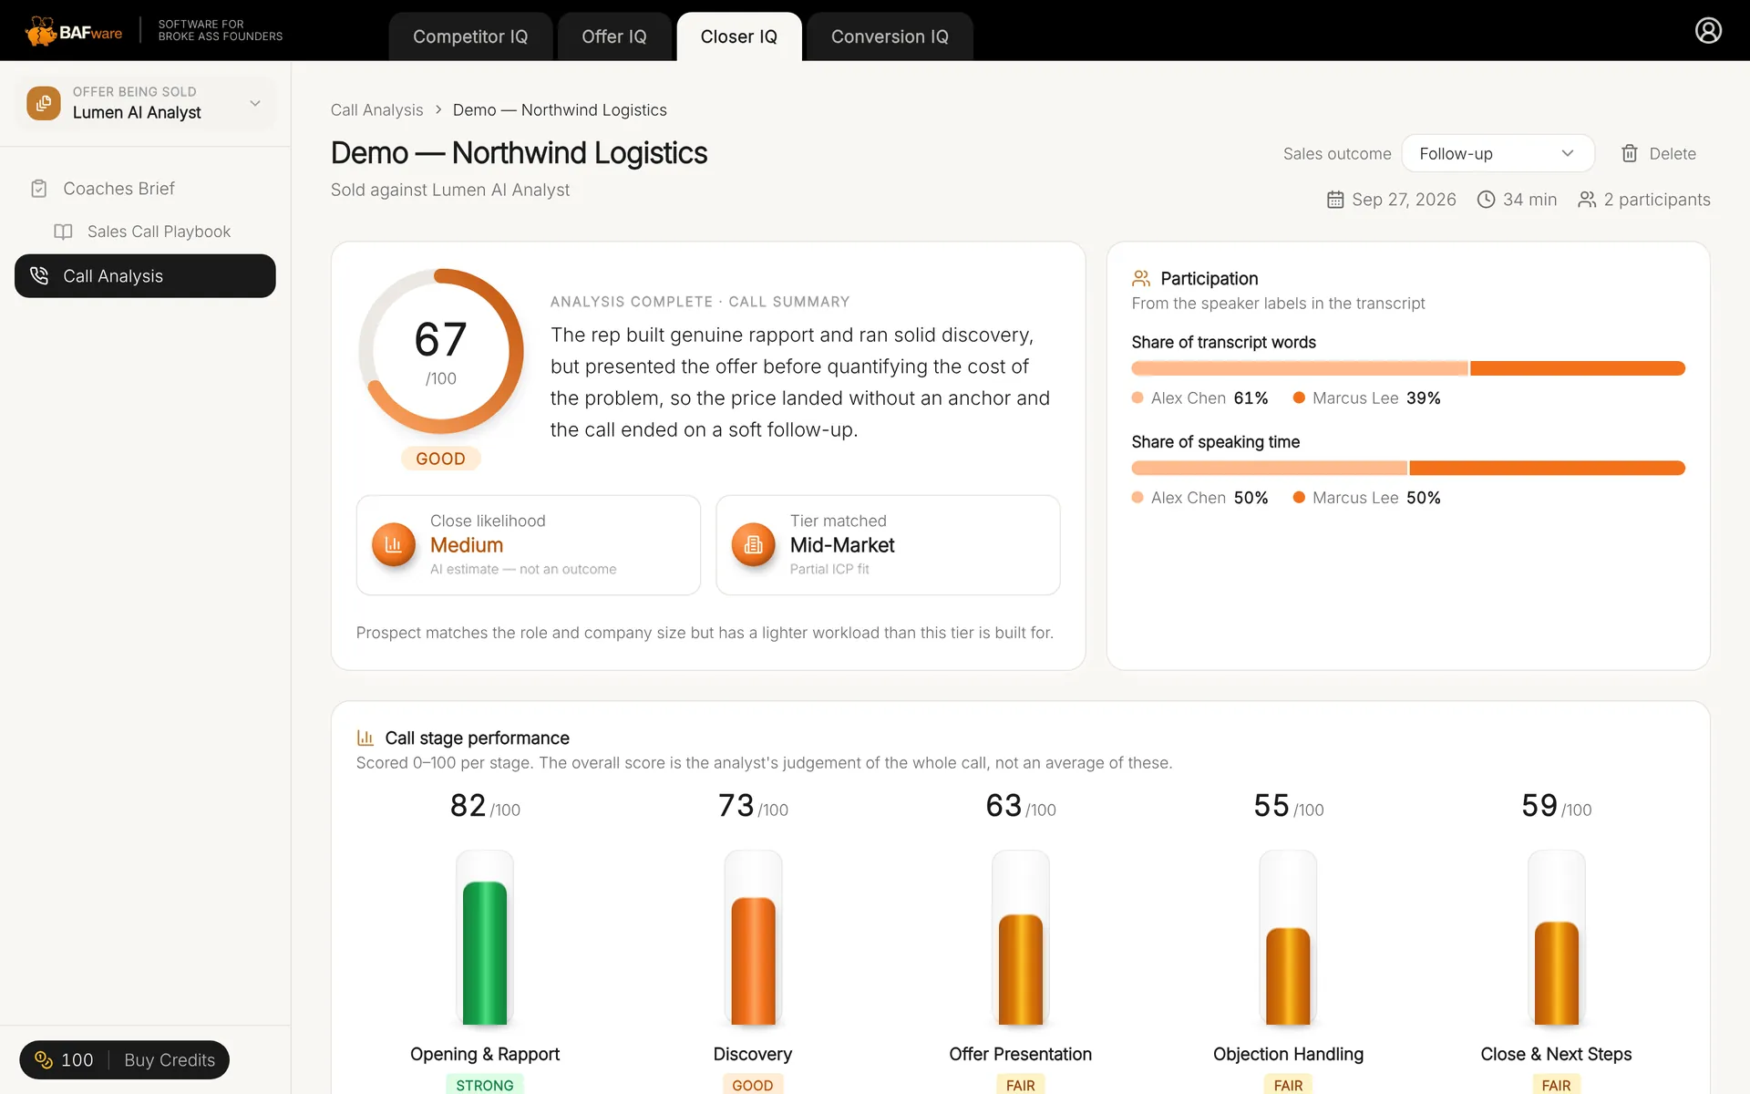The width and height of the screenshot is (1750, 1094).
Task: Click the Demo — Northwind Logistics breadcrumb
Action: 560,109
